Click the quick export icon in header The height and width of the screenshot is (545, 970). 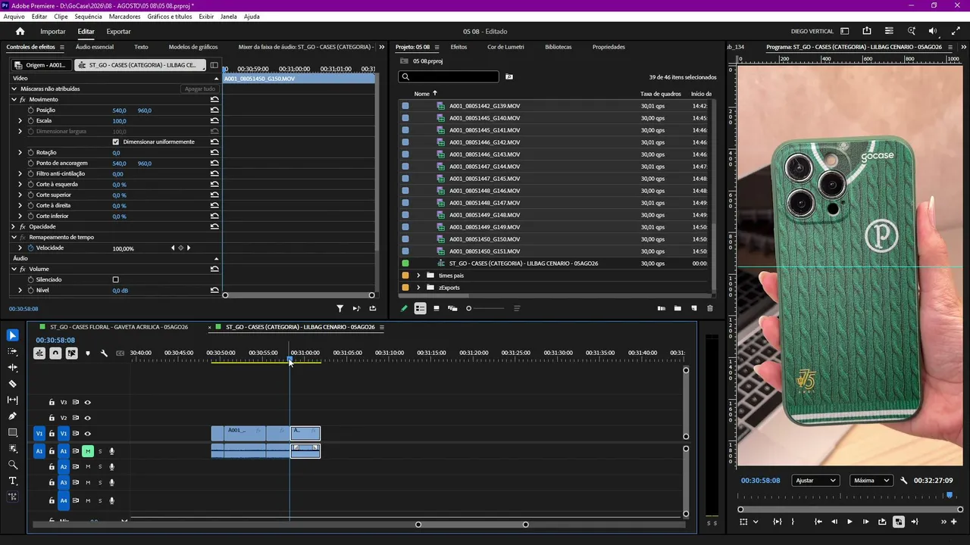tap(867, 32)
